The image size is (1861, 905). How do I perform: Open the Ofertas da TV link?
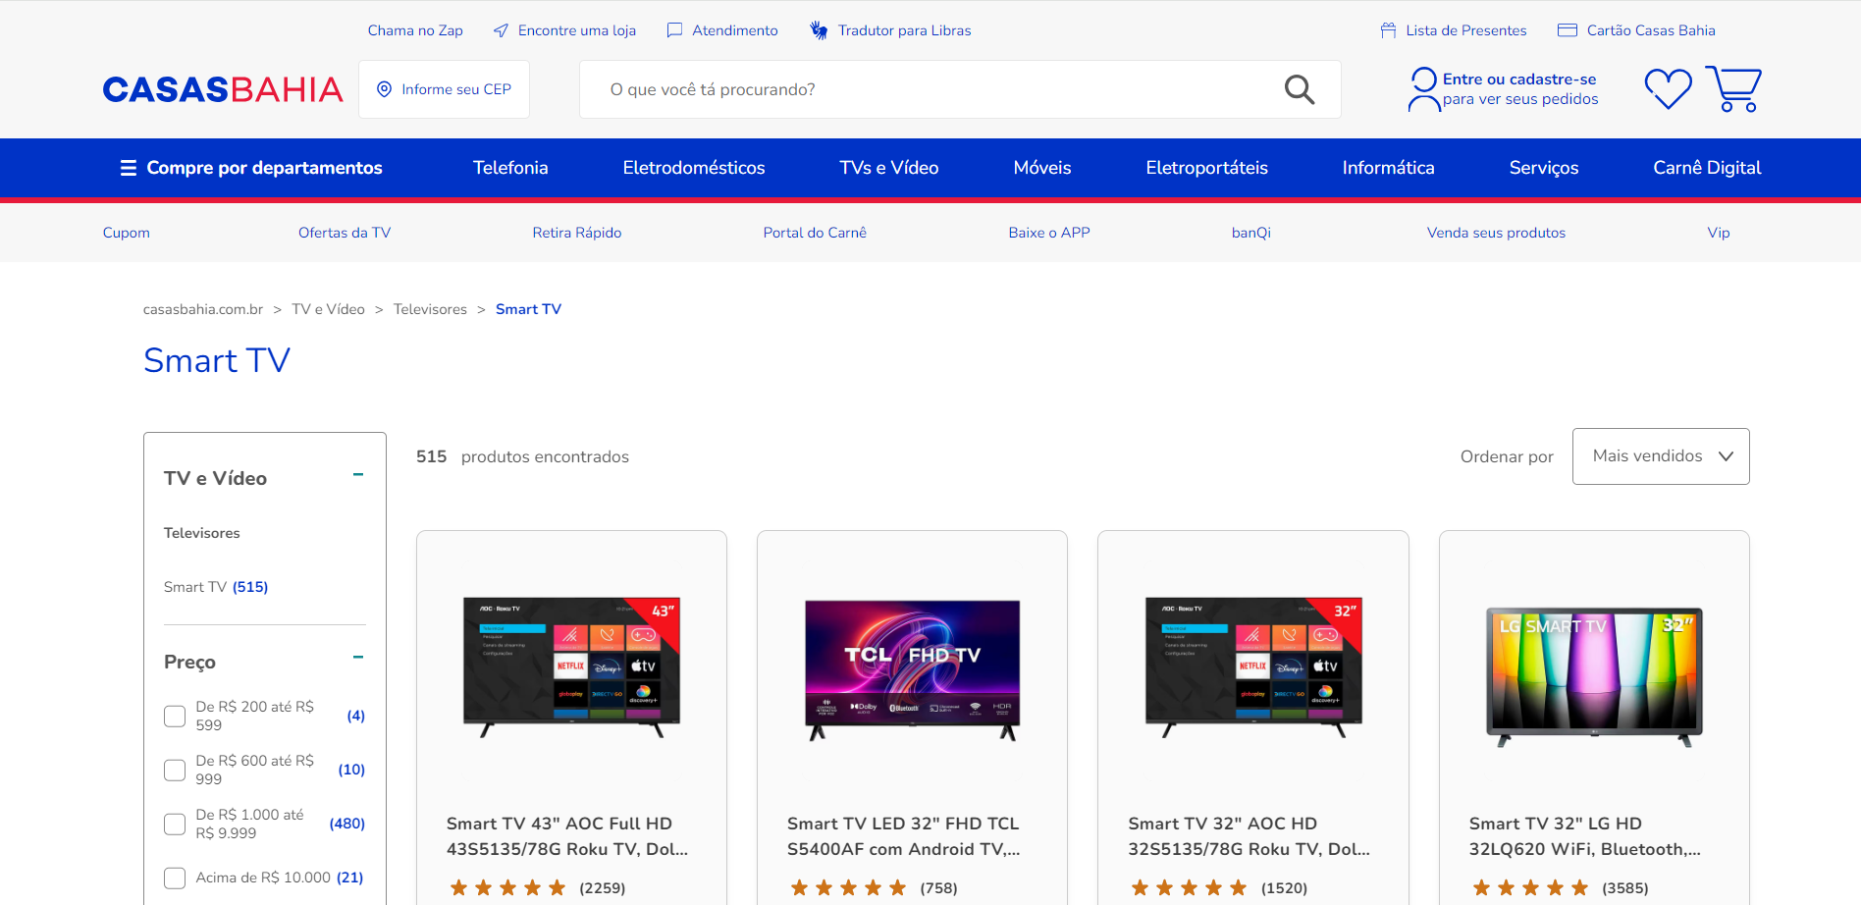point(345,233)
